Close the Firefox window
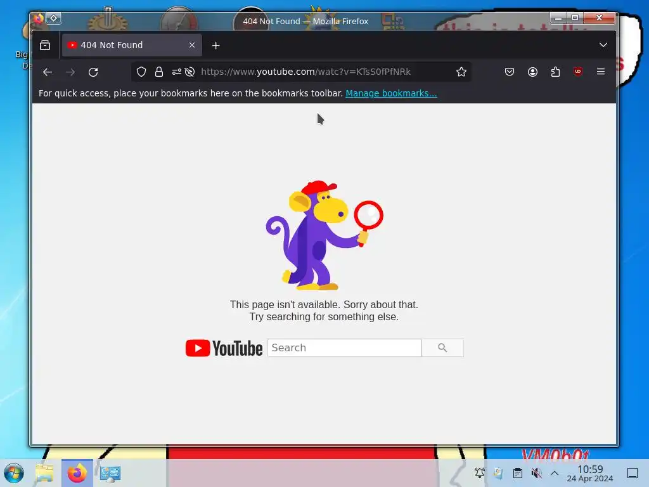This screenshot has height=487, width=649. pyautogui.click(x=599, y=18)
